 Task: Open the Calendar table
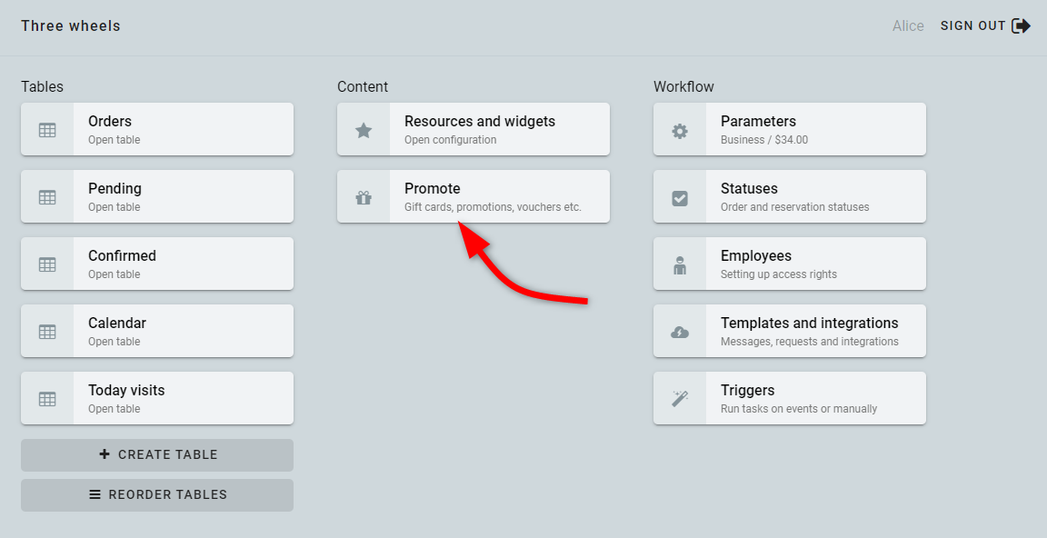click(157, 331)
